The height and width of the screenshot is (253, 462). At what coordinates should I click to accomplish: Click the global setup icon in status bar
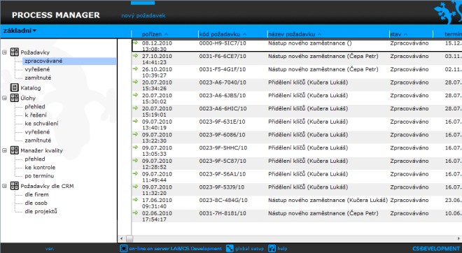click(x=230, y=248)
